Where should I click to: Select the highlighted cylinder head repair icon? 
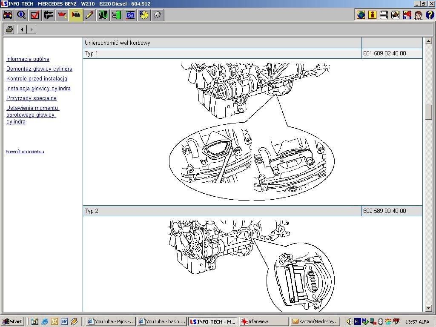[76, 15]
